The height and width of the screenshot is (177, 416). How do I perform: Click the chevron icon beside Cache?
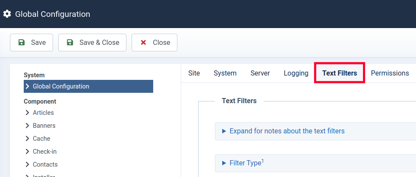[27, 139]
